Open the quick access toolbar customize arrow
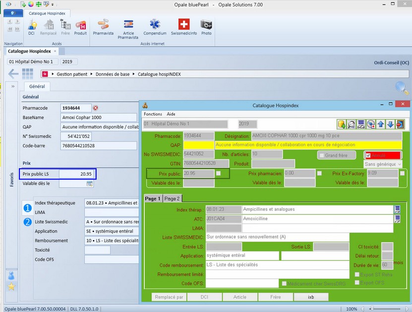412x312 pixels. [53, 4]
